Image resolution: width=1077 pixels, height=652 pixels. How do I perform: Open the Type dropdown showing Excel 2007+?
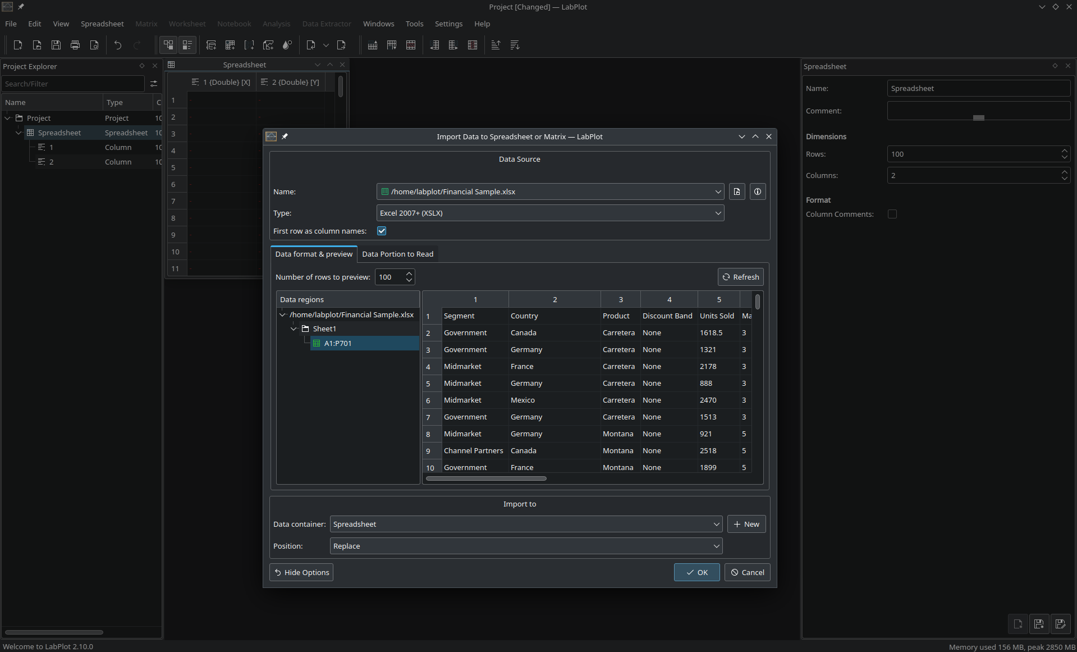tap(550, 213)
